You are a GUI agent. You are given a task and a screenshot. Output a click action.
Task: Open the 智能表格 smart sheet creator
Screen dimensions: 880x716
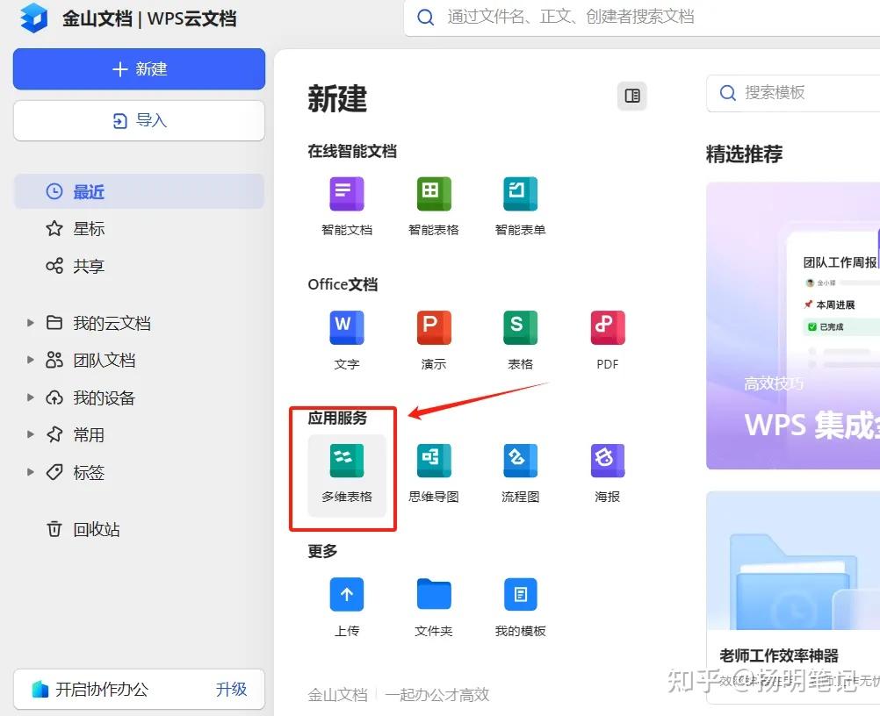[x=432, y=195]
